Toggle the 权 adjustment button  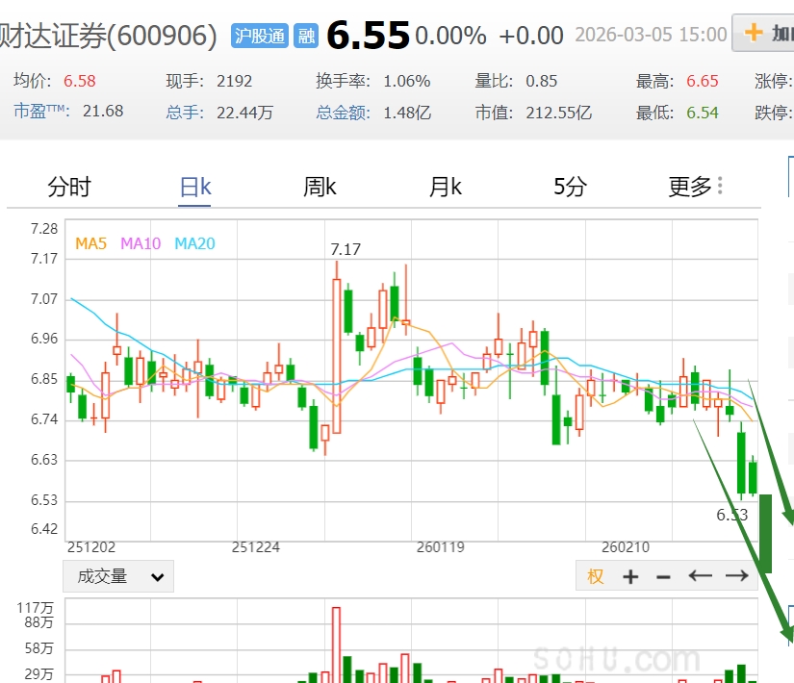(x=596, y=576)
